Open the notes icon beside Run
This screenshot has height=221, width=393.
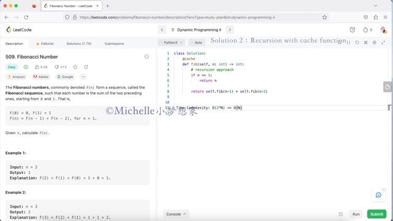pos(340,214)
